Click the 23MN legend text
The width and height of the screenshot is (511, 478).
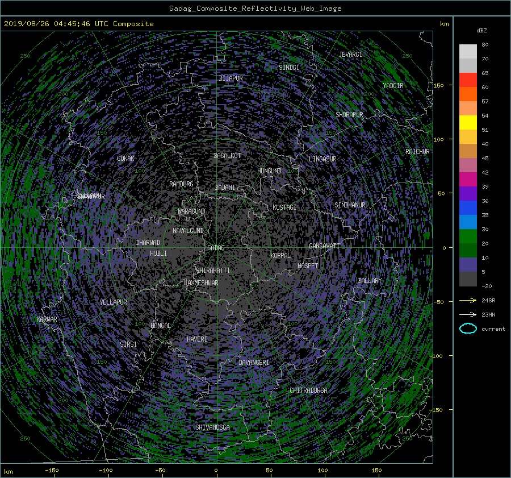[x=488, y=314]
